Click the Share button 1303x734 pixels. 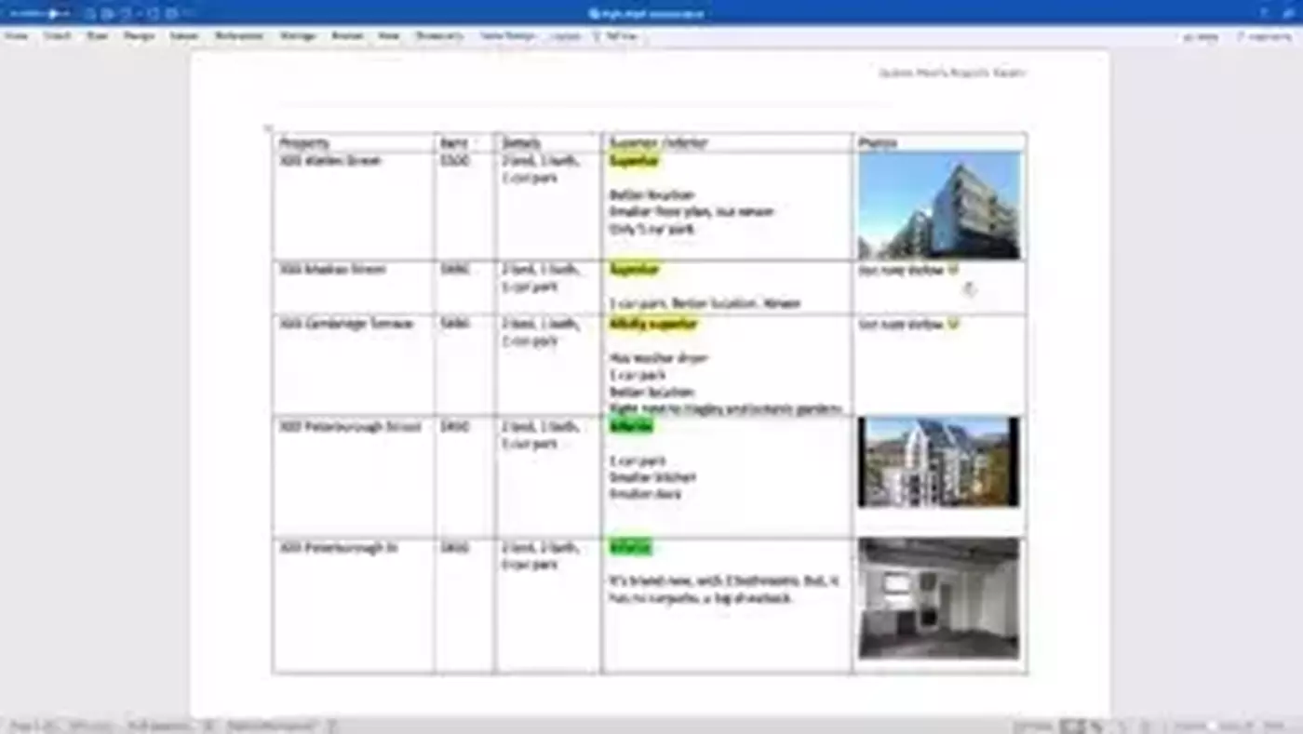coord(1200,37)
